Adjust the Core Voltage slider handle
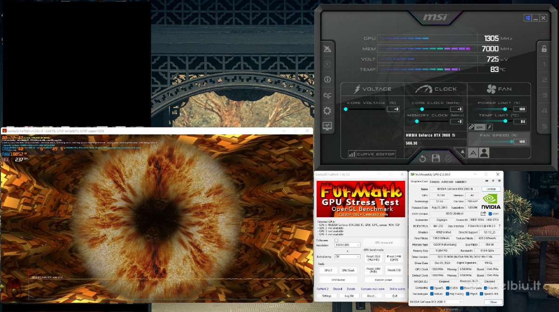The image size is (559, 312). click(346, 109)
